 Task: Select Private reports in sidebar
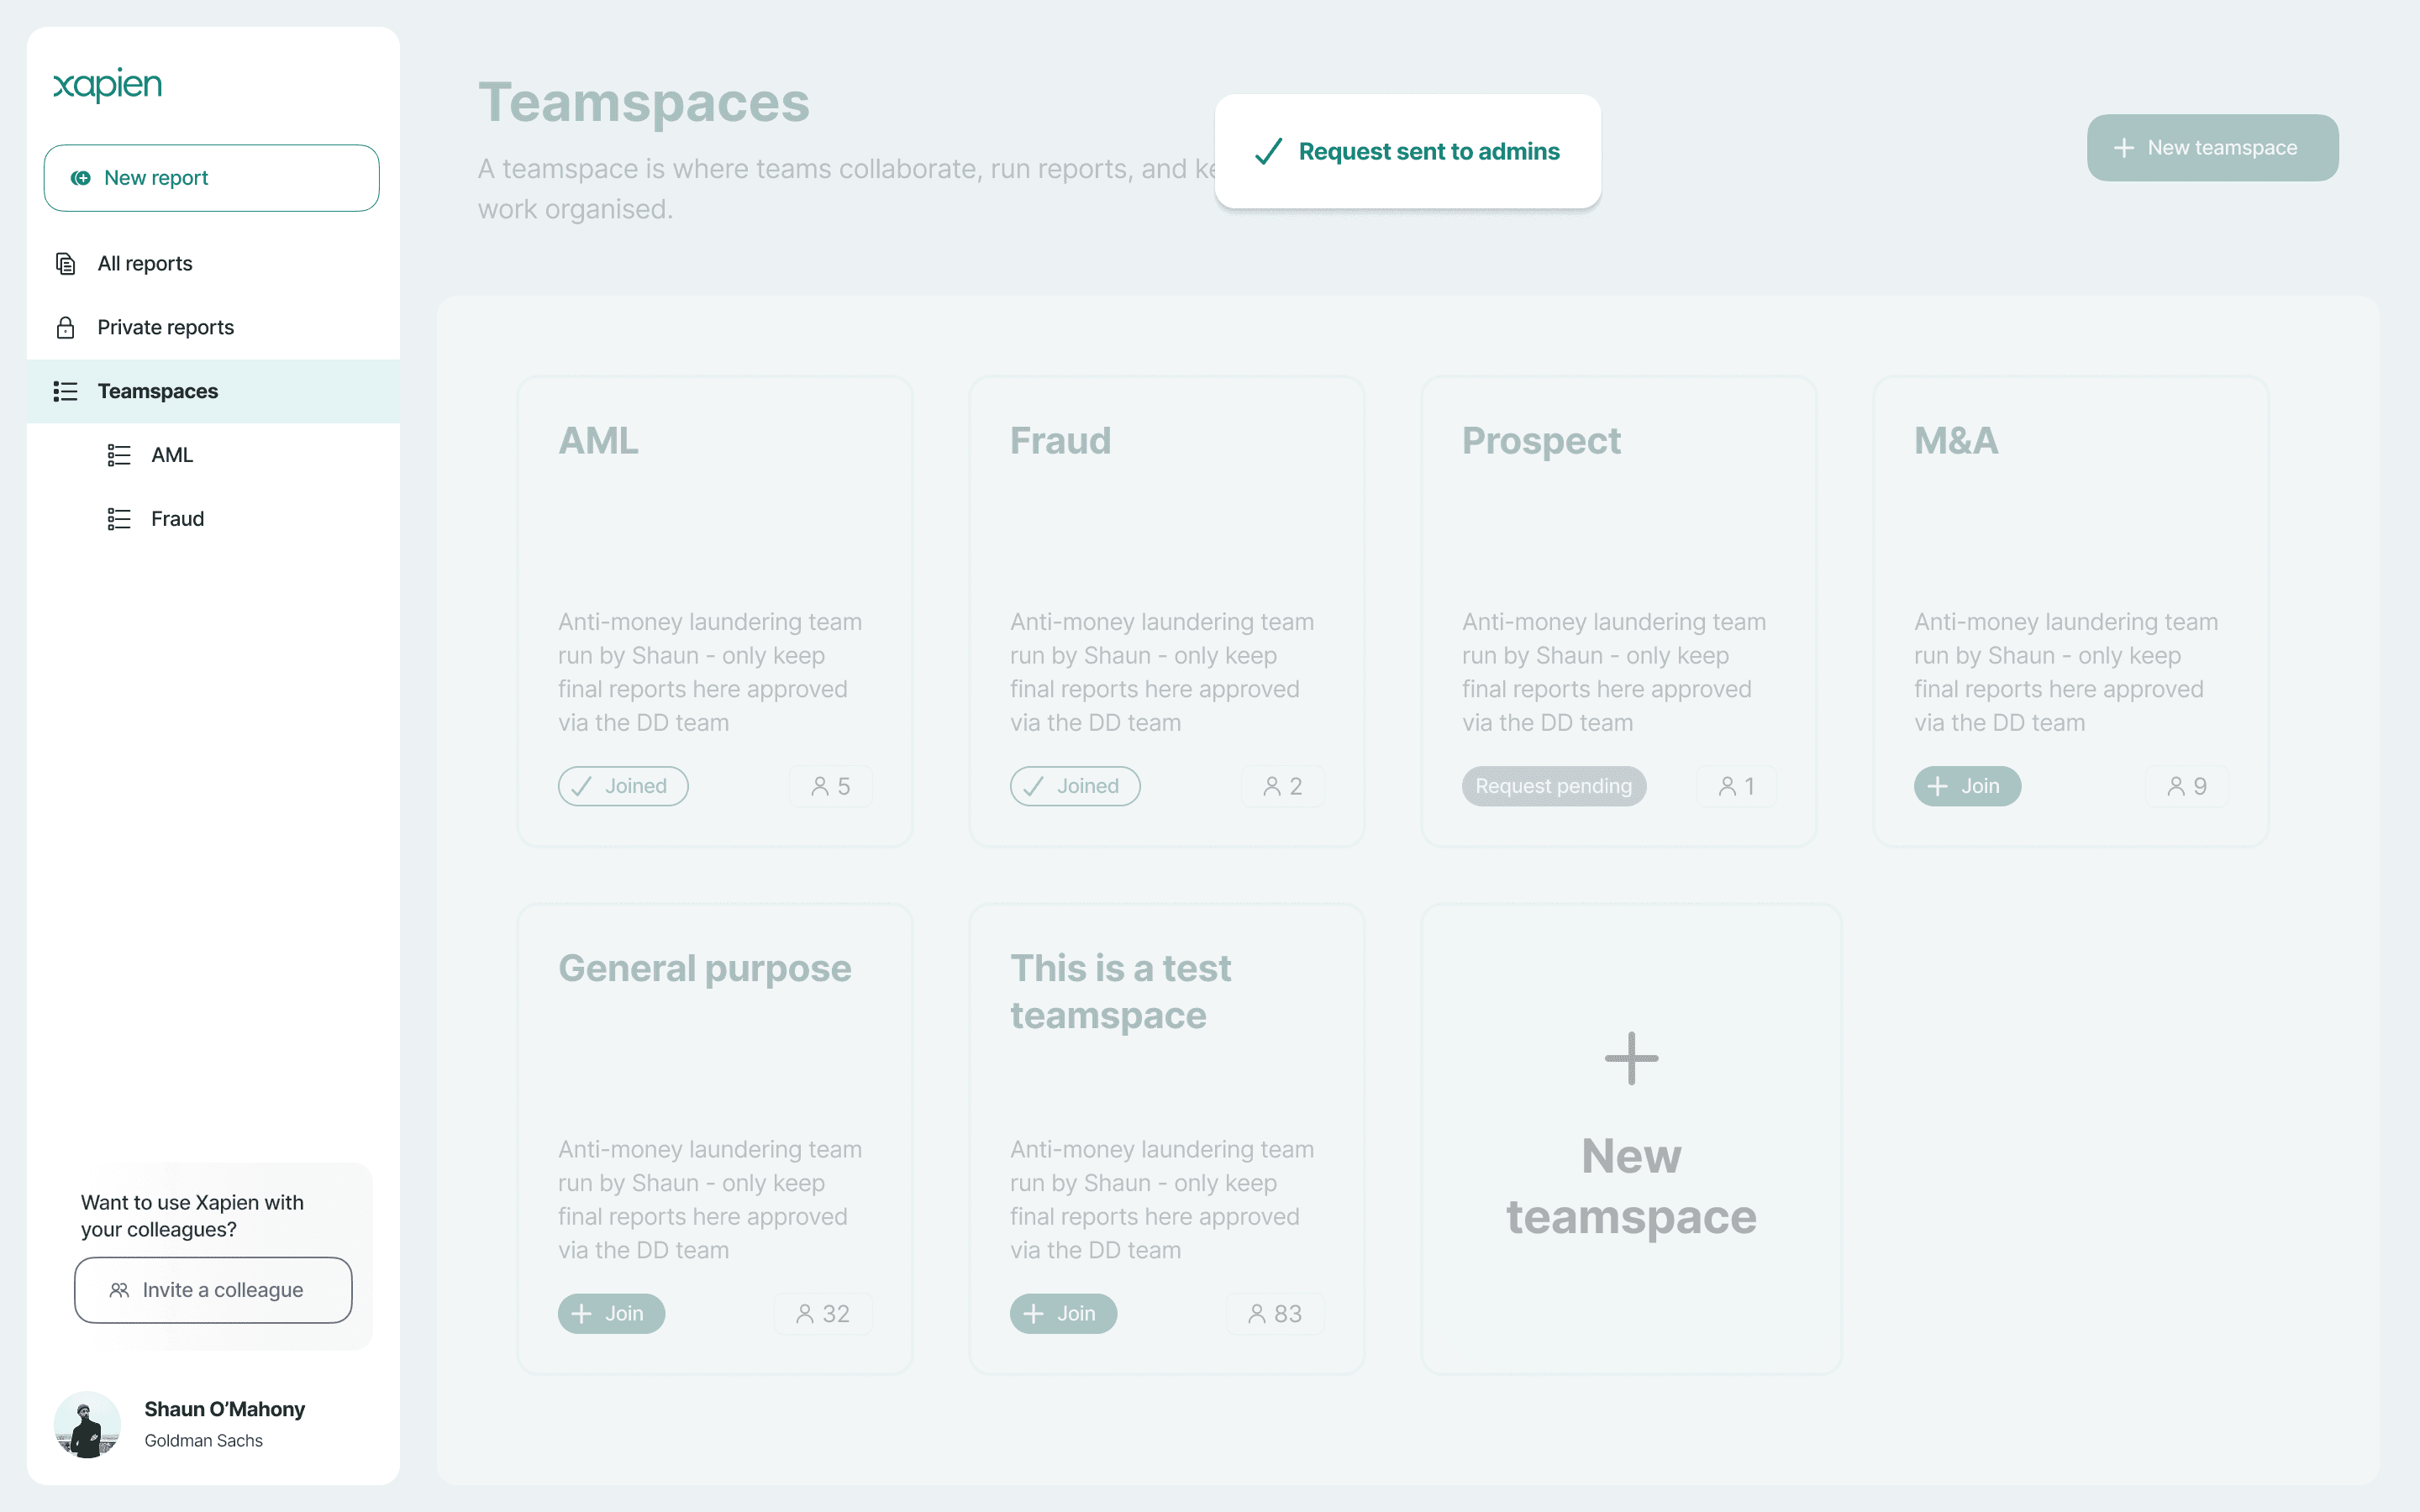click(165, 328)
